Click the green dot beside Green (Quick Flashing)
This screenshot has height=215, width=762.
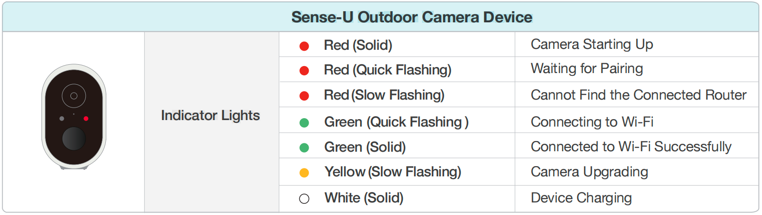[x=304, y=123]
